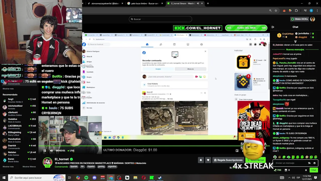Screen dimensions: 321x181
Task: Click the notification bell for El_hornet
Action: tap(201, 160)
